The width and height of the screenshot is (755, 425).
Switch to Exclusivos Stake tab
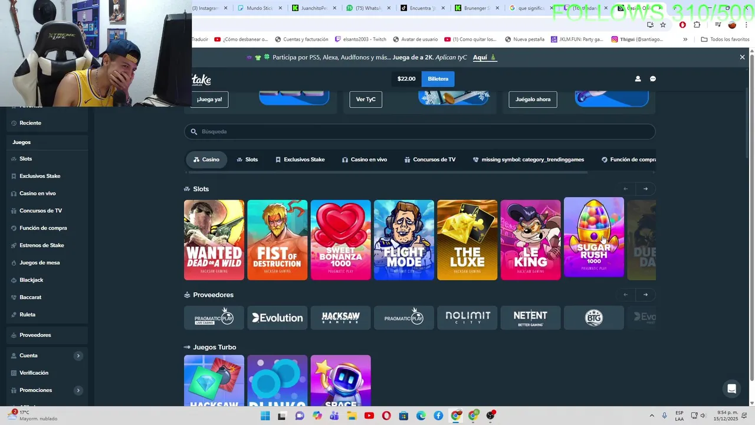300,159
